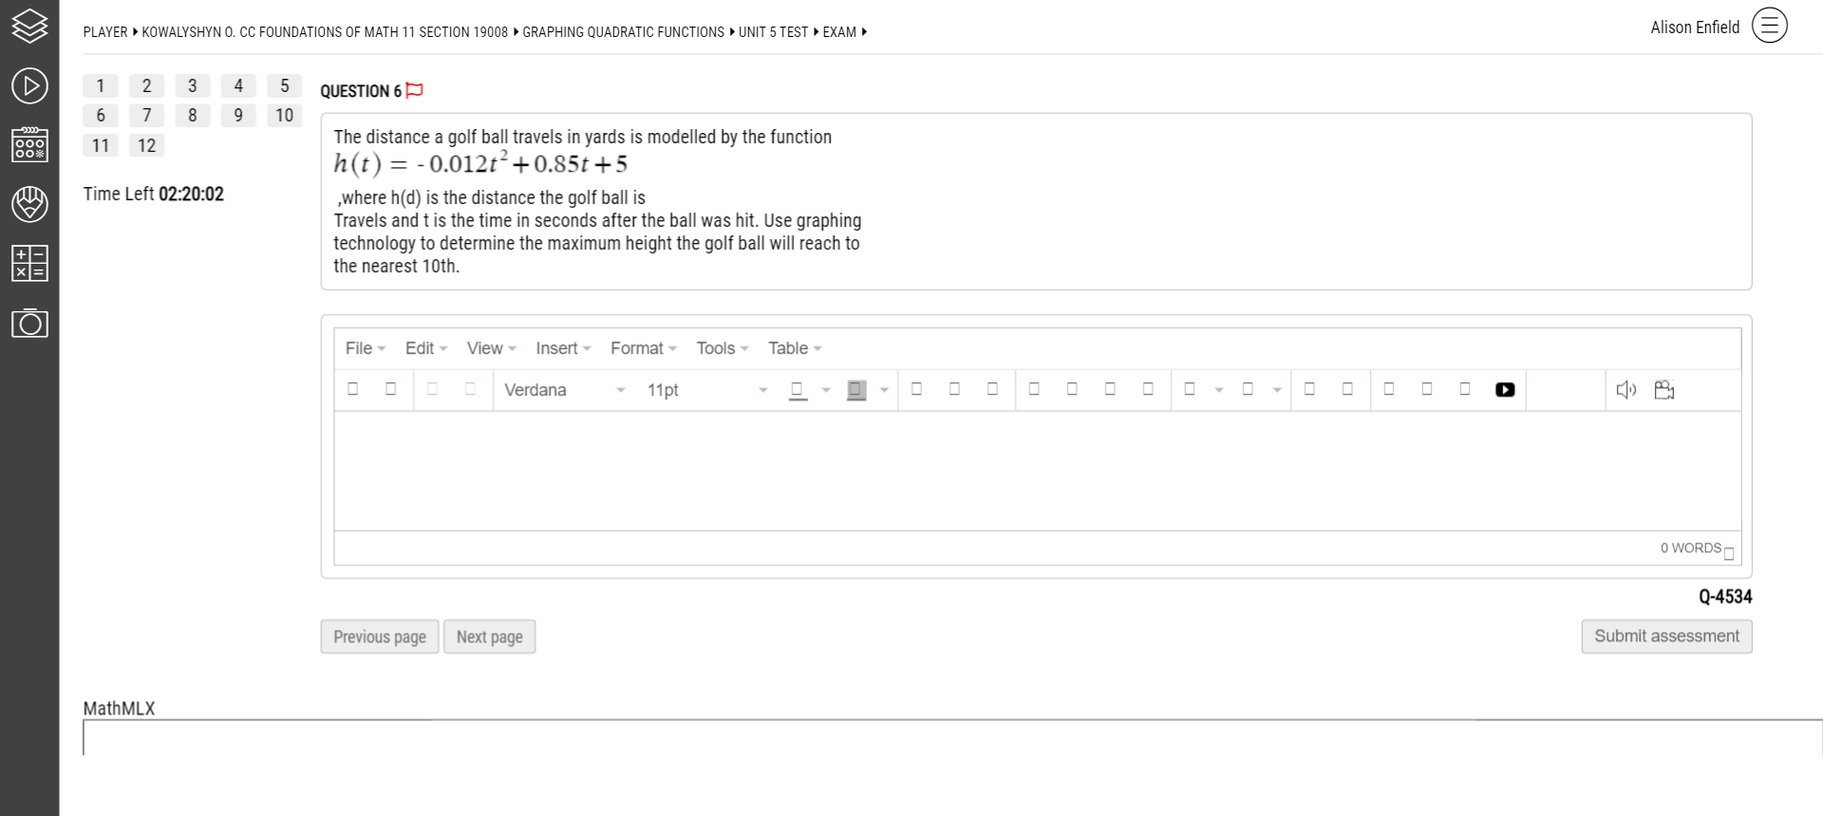Go to question 12
1823x816 pixels.
pyautogui.click(x=146, y=145)
